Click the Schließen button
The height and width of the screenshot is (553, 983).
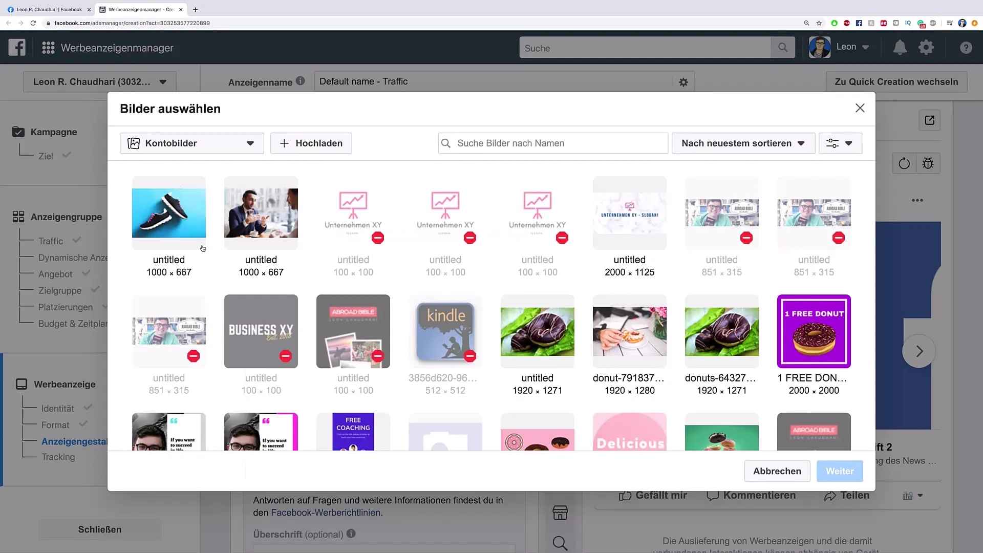pos(100,529)
